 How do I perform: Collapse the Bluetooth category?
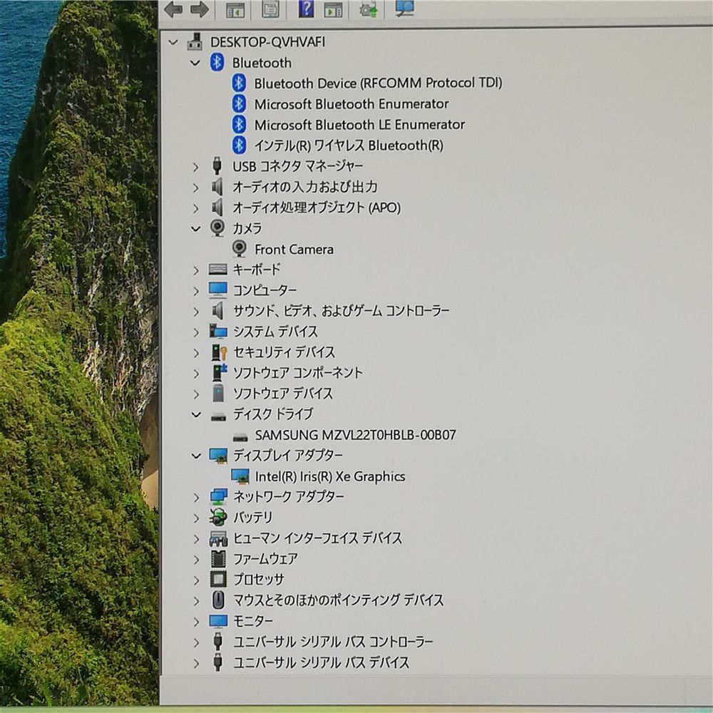195,63
